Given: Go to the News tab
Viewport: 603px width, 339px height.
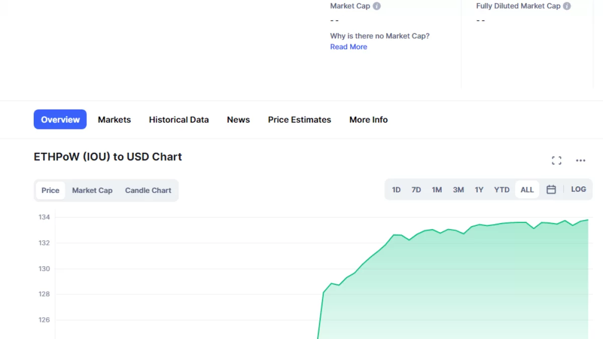Looking at the screenshot, I should [x=238, y=120].
